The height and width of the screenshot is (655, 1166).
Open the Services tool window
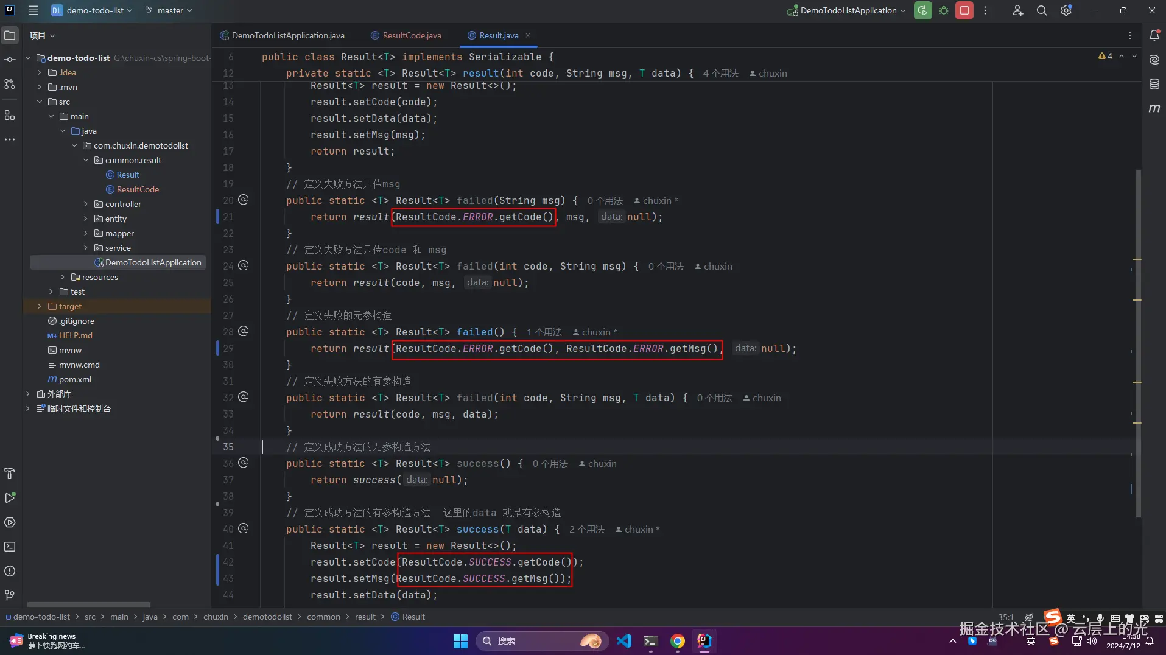(x=10, y=522)
